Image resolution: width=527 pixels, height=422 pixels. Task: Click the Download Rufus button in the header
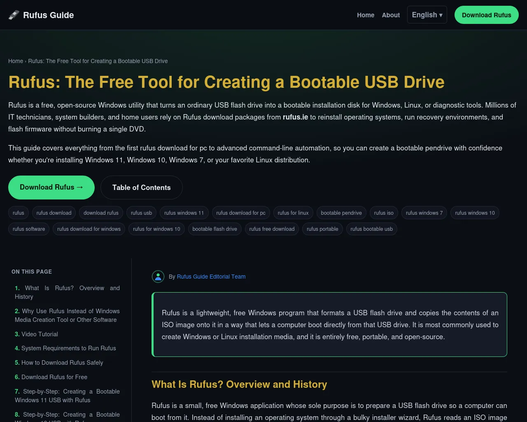486,15
